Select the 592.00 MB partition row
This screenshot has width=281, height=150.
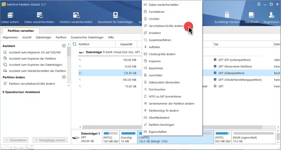110,80
